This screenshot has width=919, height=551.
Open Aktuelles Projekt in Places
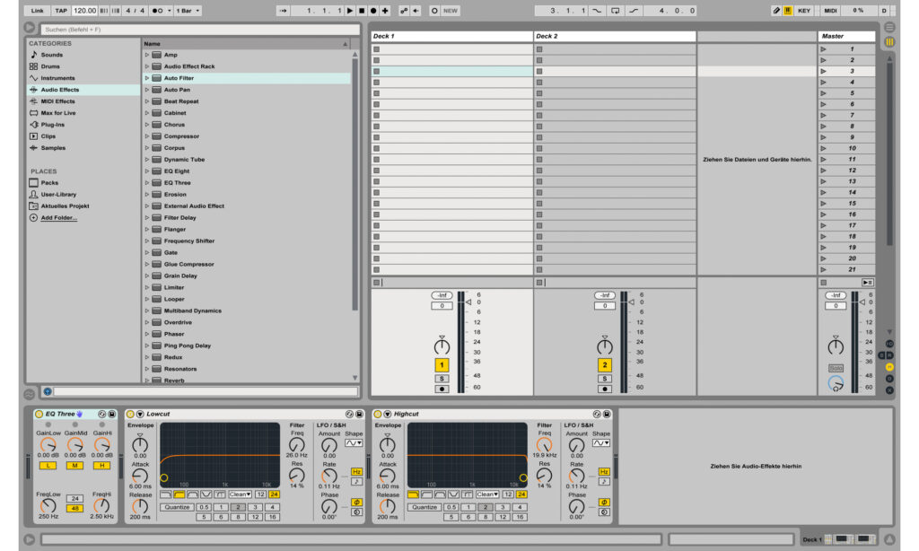[x=65, y=206]
